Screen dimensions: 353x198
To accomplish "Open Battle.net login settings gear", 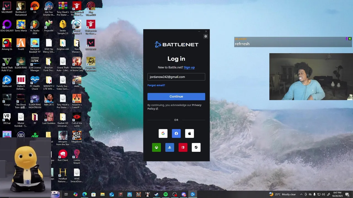I will [206, 36].
